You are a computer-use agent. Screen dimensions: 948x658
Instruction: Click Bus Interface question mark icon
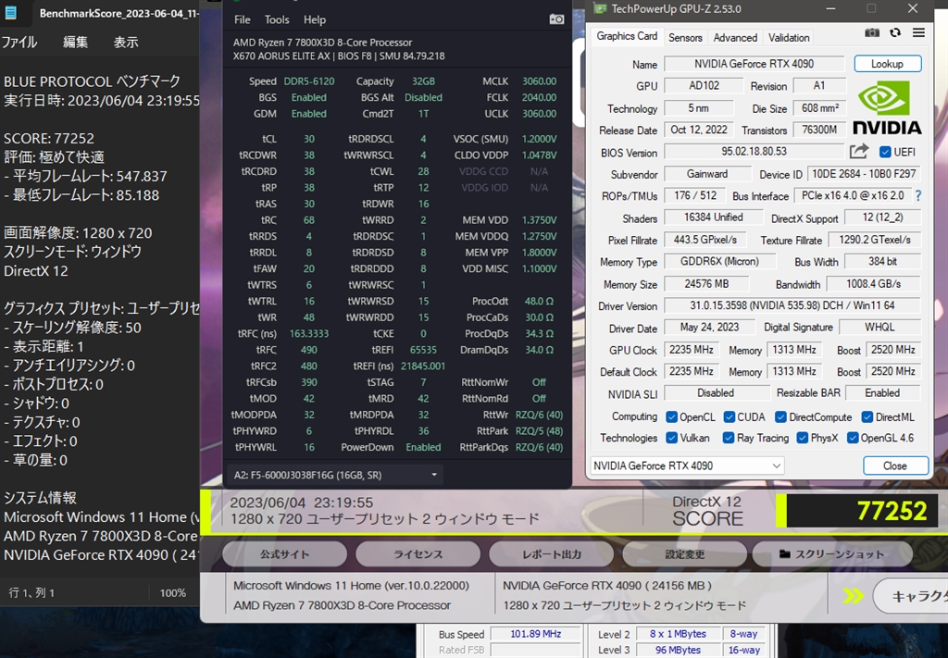pyautogui.click(x=918, y=196)
